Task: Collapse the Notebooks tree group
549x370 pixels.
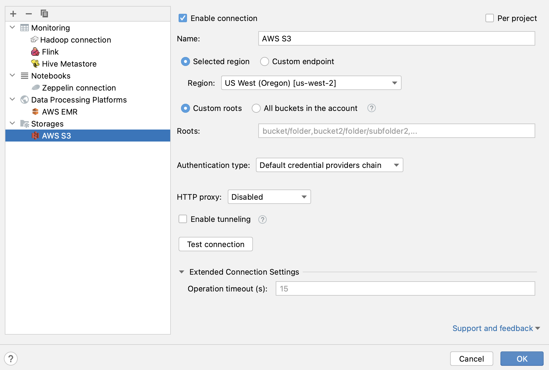Action: coord(13,75)
